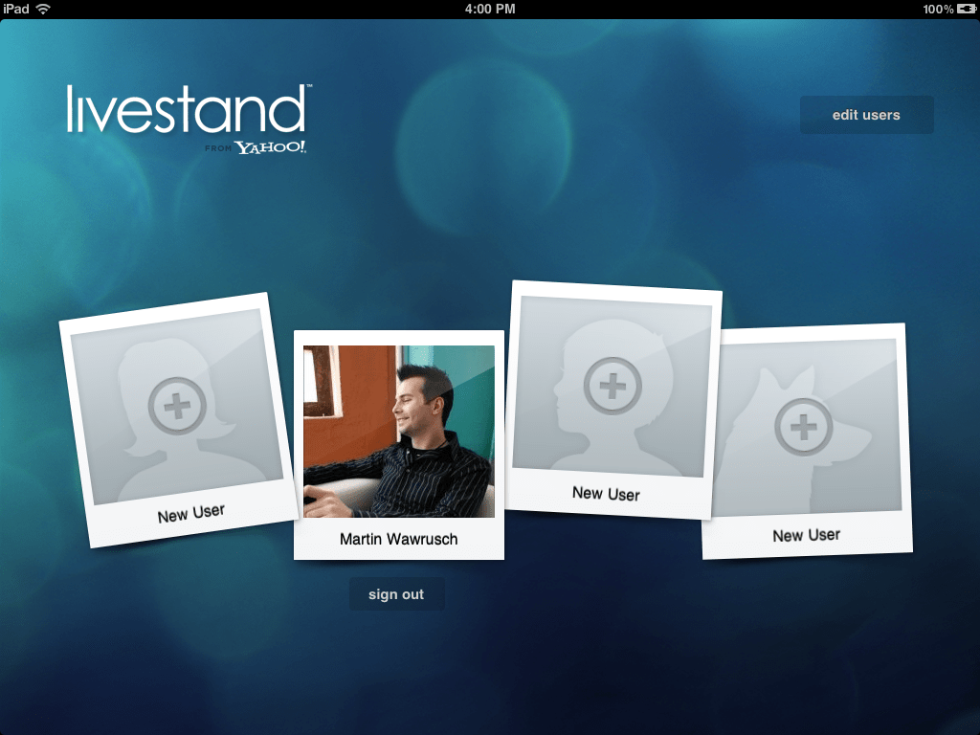Tap the iPad carrier label

(15, 9)
